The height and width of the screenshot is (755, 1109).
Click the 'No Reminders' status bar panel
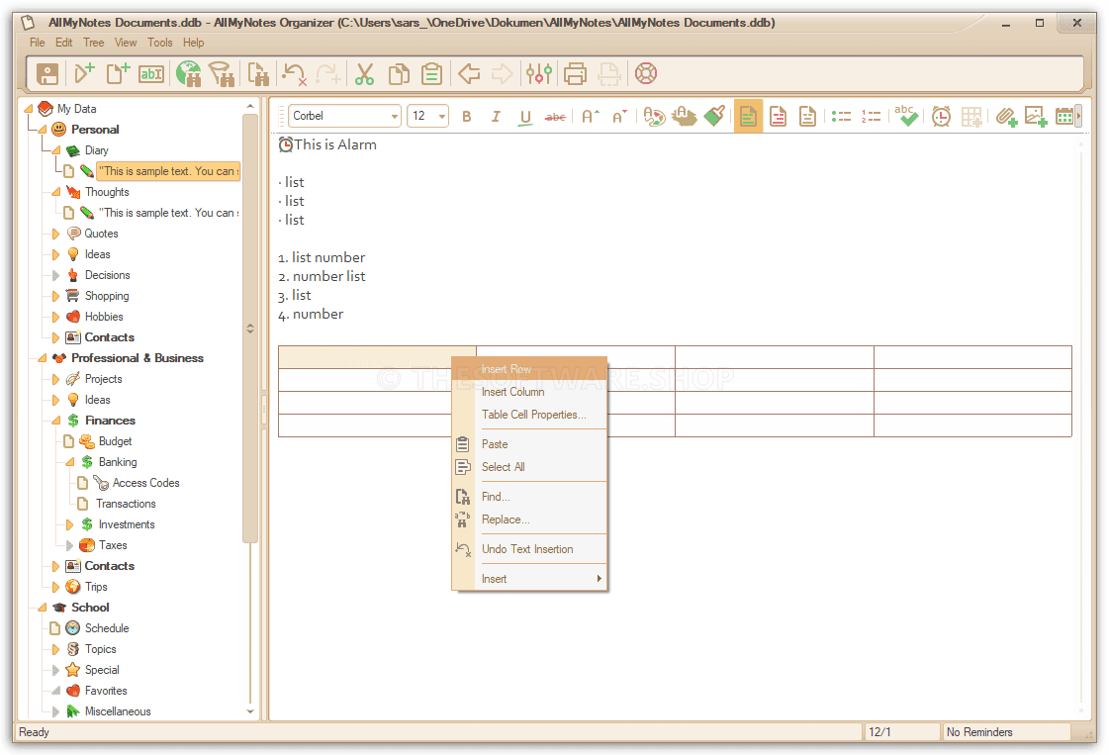point(1006,732)
